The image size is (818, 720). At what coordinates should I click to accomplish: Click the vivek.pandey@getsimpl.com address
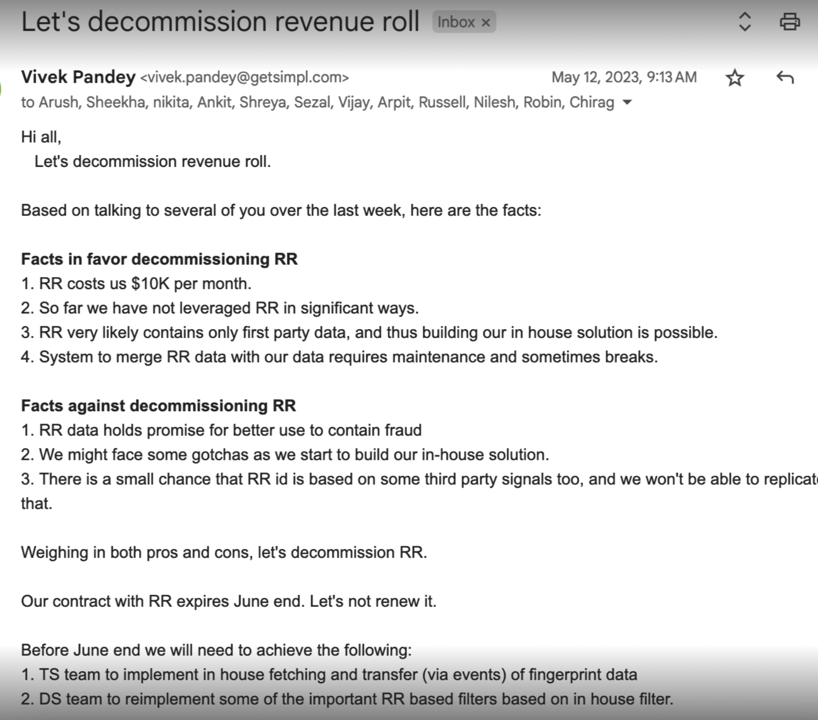pyautogui.click(x=245, y=77)
